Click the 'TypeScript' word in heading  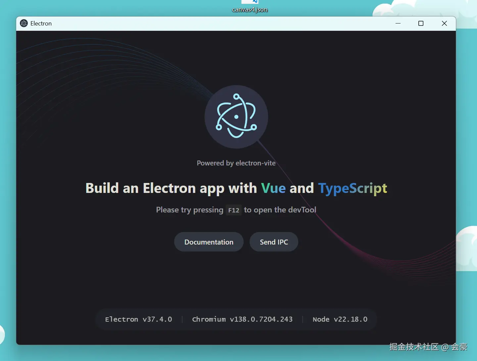click(353, 189)
